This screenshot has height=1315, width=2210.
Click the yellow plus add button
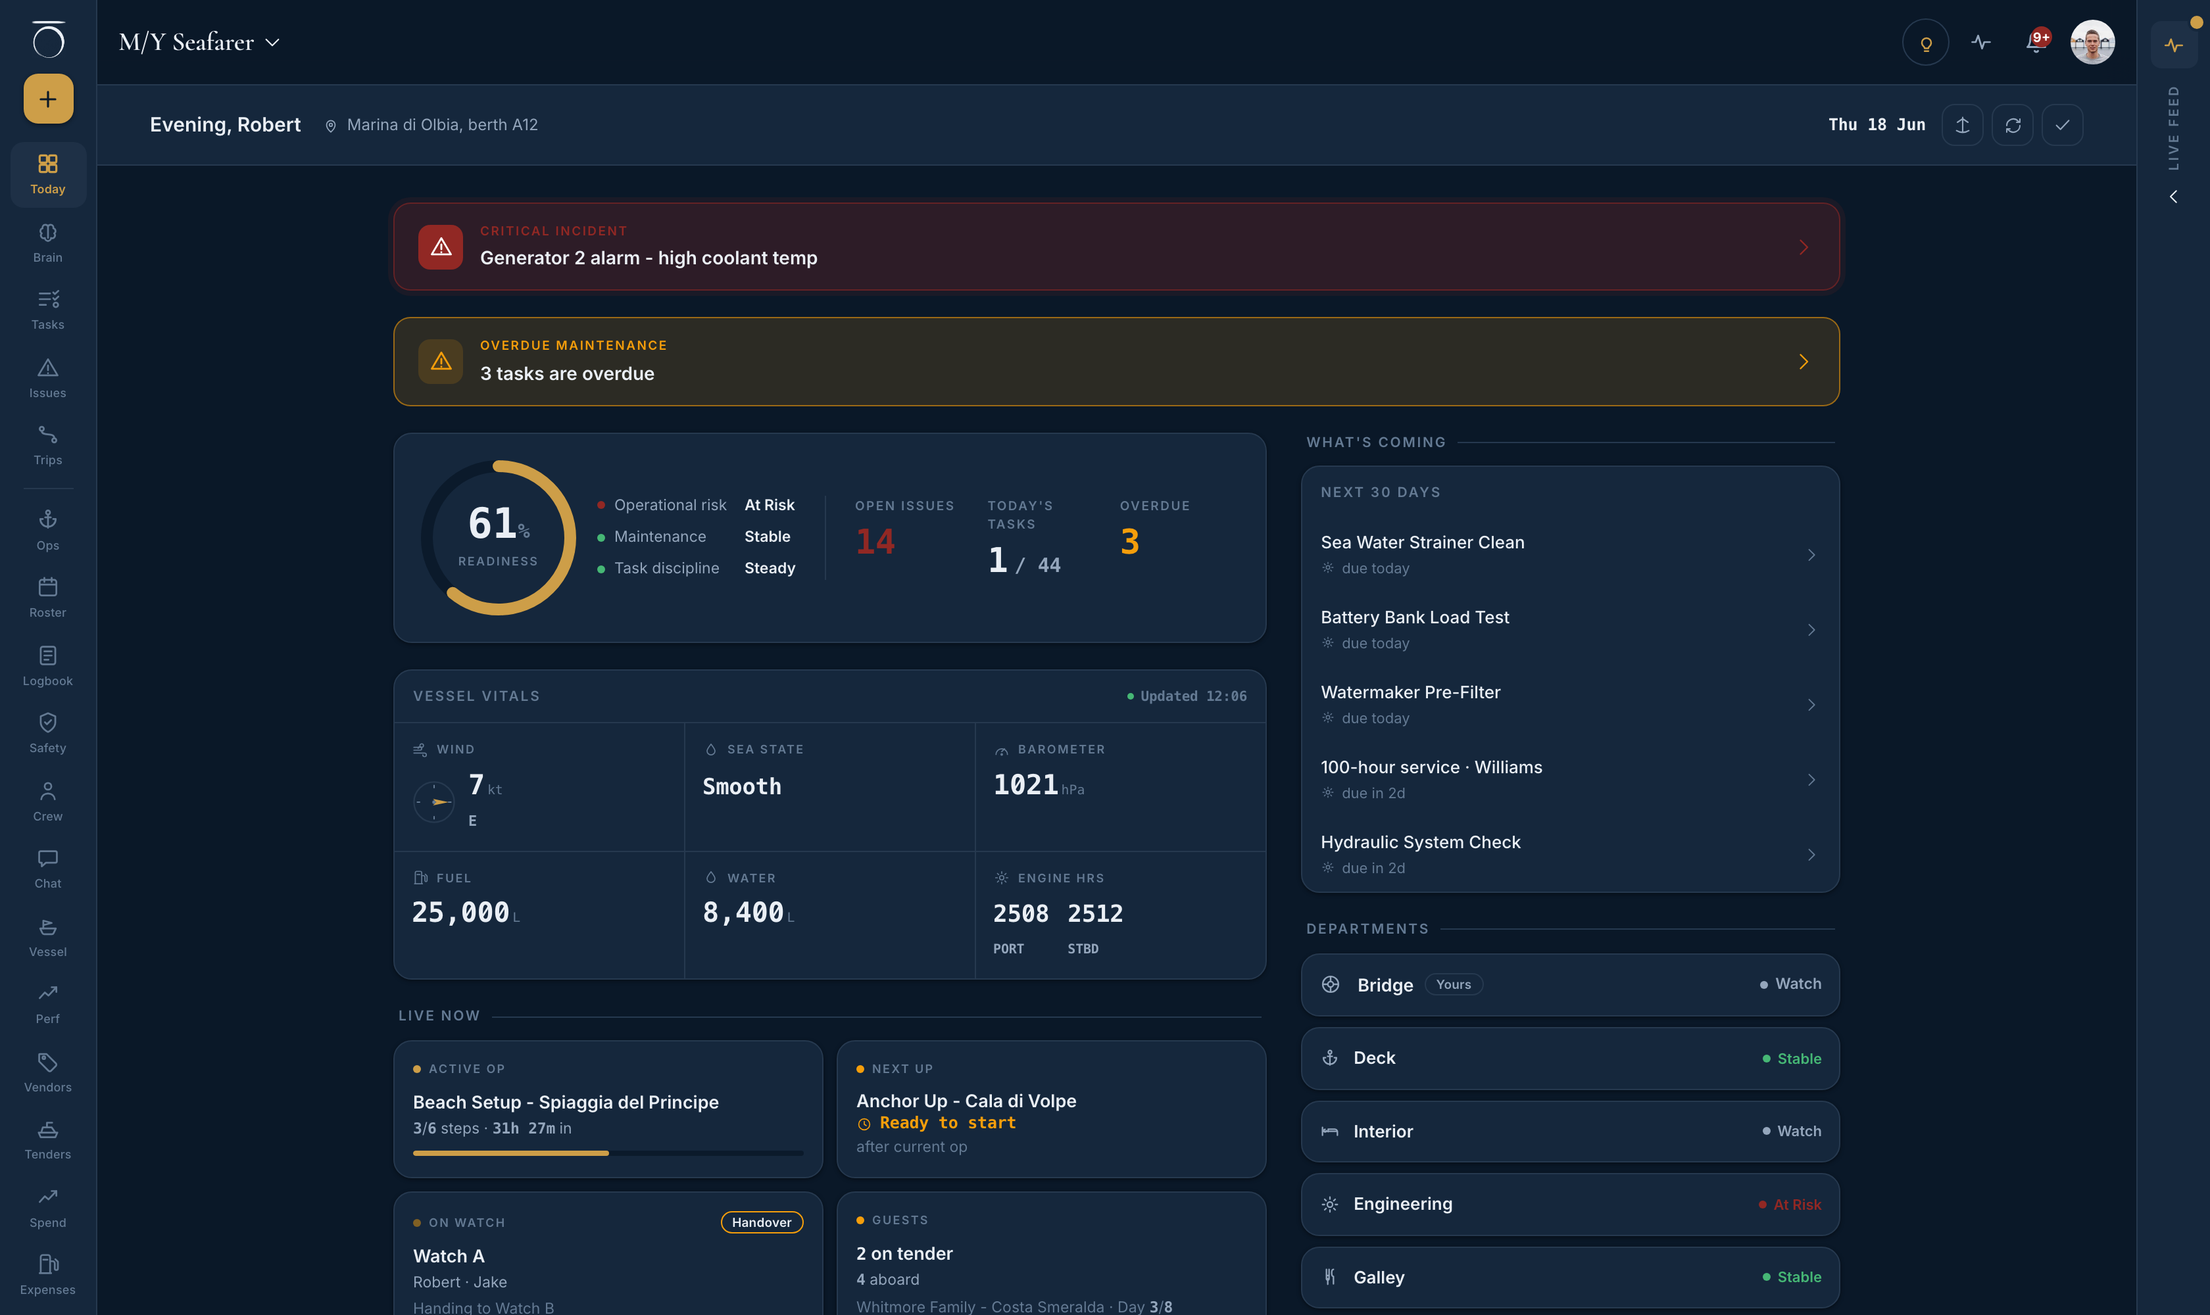click(x=48, y=99)
